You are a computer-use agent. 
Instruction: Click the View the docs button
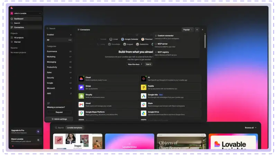coord(135,64)
